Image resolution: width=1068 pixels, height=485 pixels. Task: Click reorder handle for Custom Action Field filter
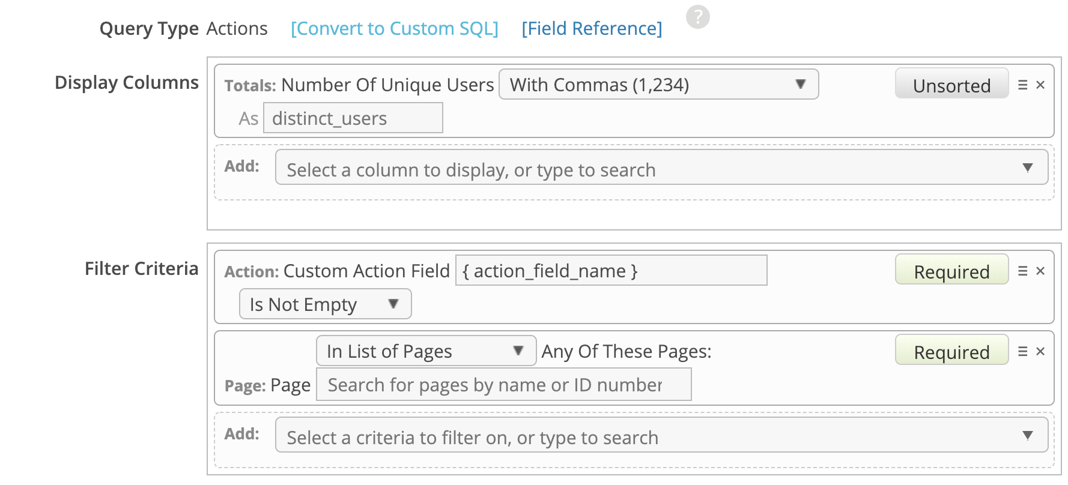pyautogui.click(x=1022, y=271)
